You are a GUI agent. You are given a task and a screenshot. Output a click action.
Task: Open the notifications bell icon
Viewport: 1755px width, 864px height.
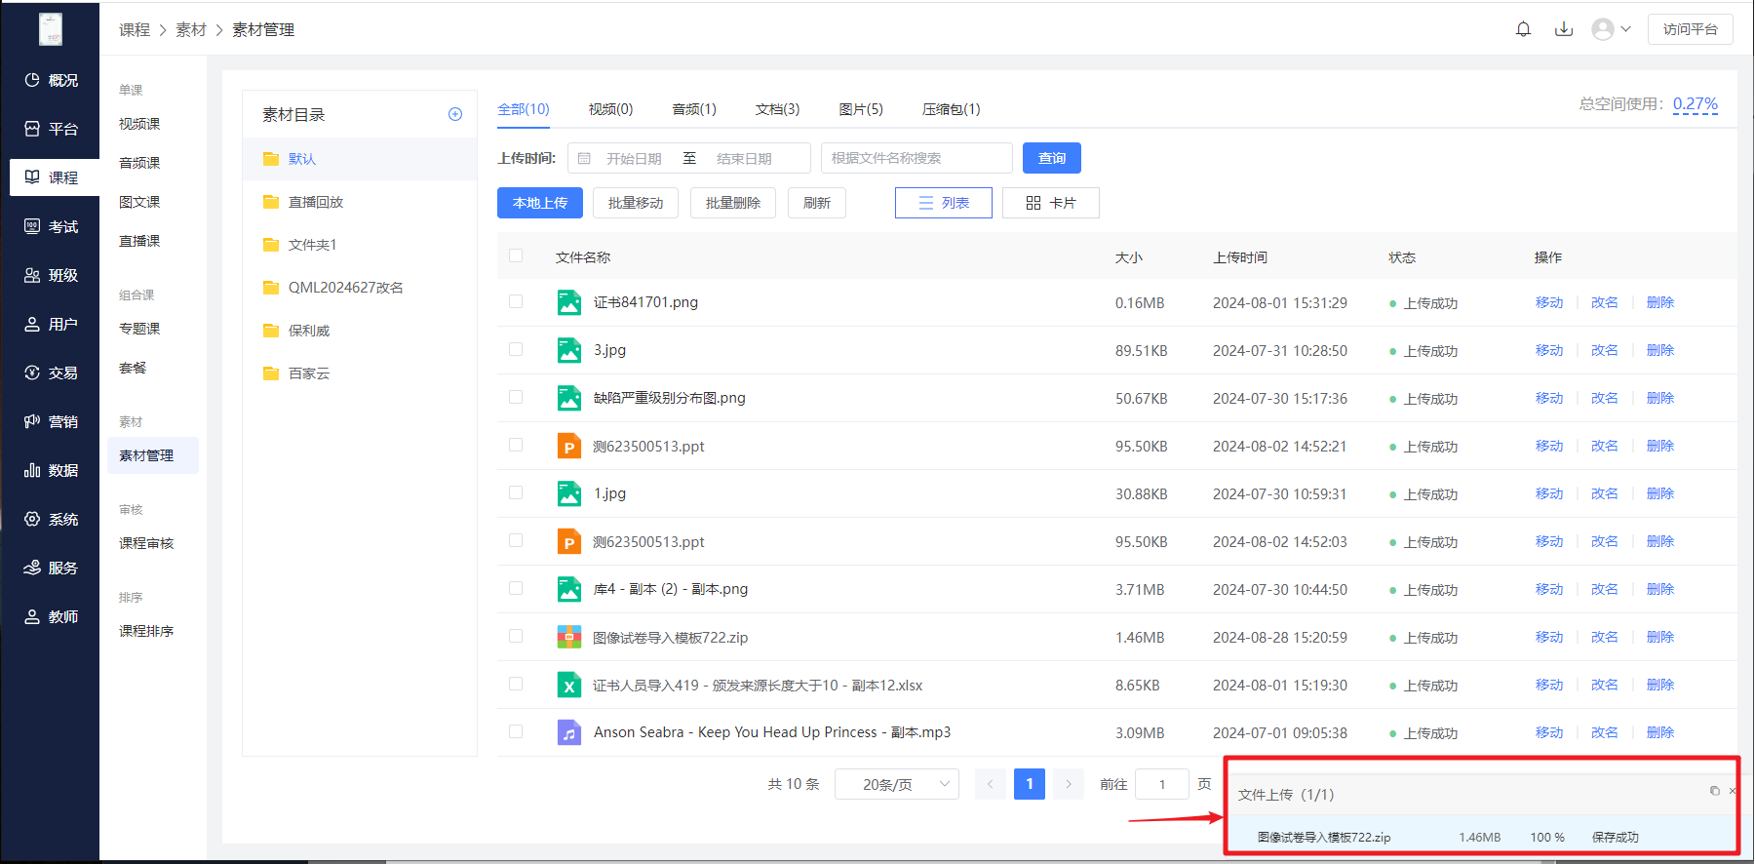click(1523, 29)
